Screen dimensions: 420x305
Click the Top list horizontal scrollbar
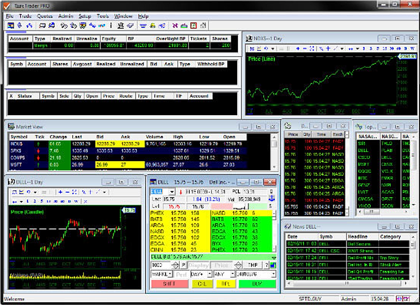point(383,212)
